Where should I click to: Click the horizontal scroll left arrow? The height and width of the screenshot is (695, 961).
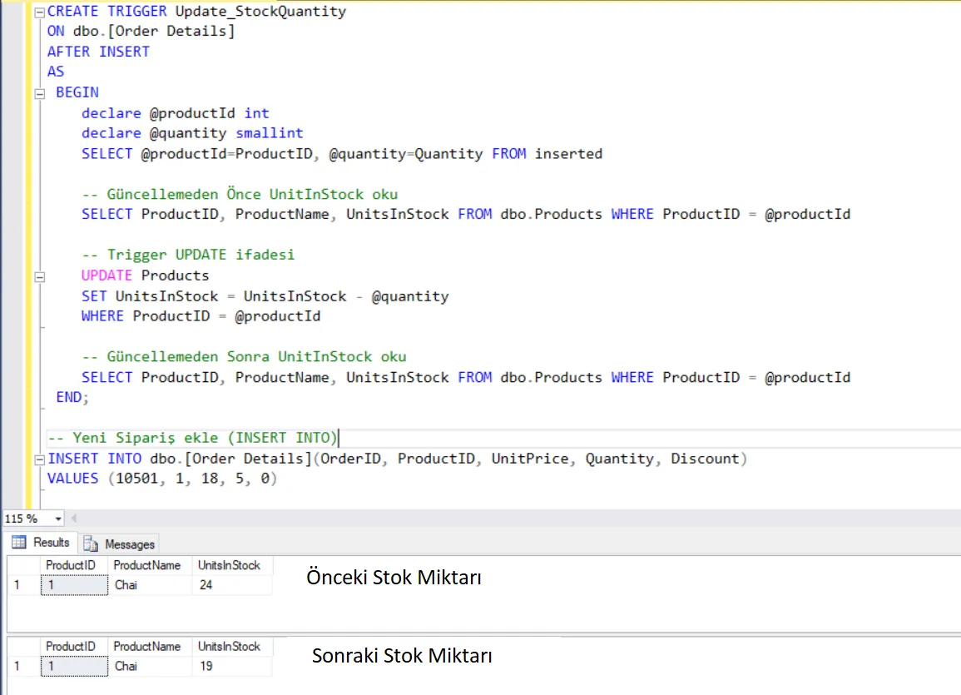73,519
